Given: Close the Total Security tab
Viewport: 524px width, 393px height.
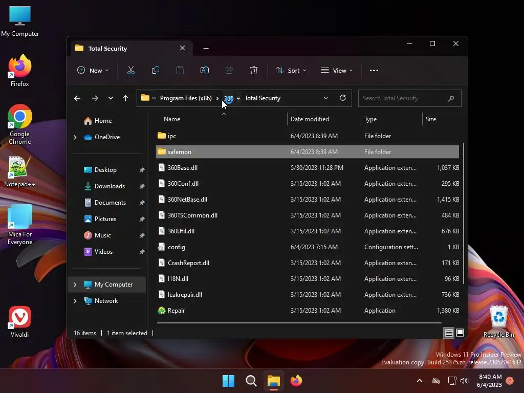Looking at the screenshot, I should (183, 48).
